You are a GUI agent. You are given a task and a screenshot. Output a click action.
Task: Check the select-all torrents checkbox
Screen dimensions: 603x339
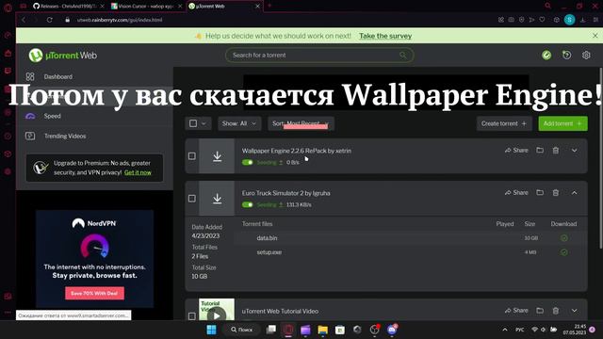pos(193,123)
